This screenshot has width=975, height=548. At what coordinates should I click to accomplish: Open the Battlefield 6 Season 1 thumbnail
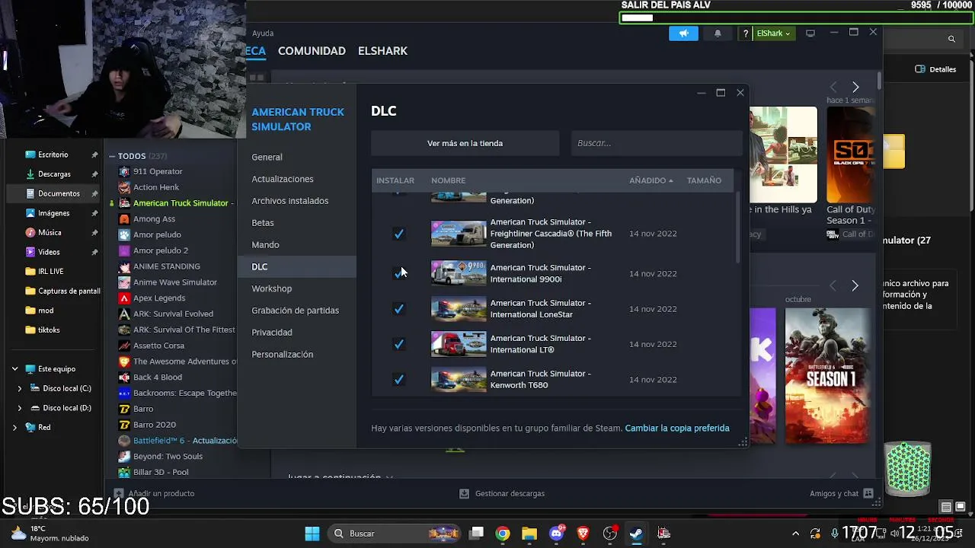pyautogui.click(x=827, y=375)
